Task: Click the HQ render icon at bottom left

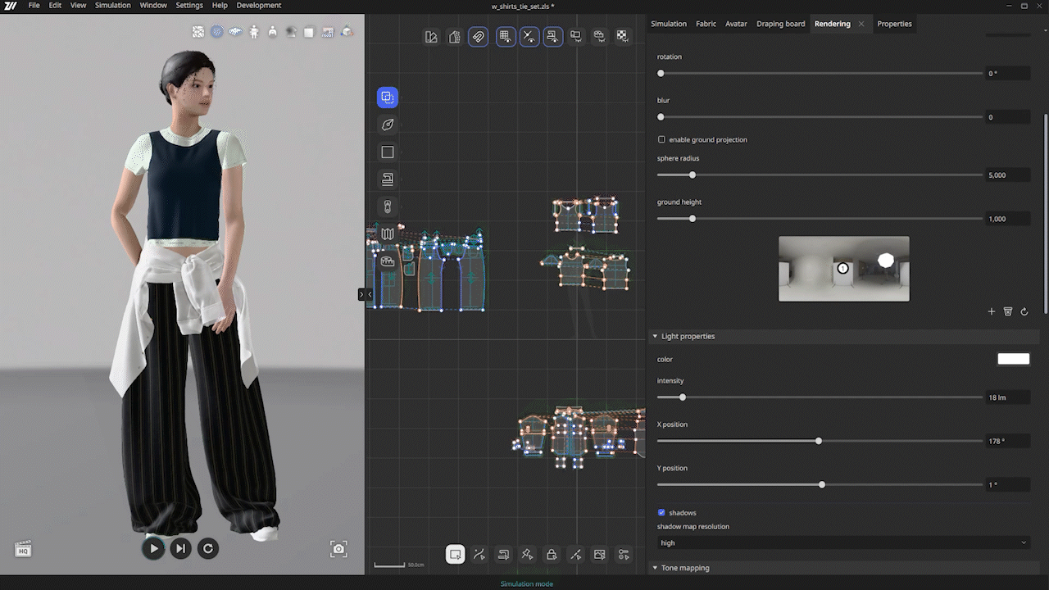Action: coord(23,548)
